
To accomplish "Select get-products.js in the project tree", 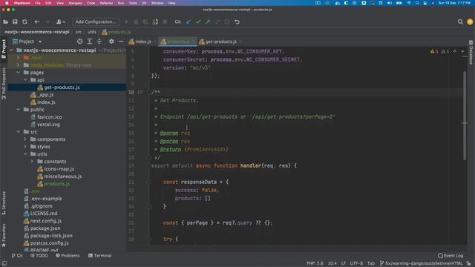I will (x=62, y=88).
